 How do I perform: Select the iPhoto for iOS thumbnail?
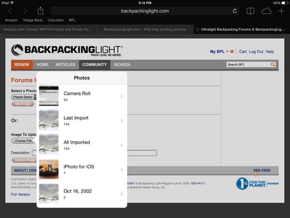coord(49,169)
